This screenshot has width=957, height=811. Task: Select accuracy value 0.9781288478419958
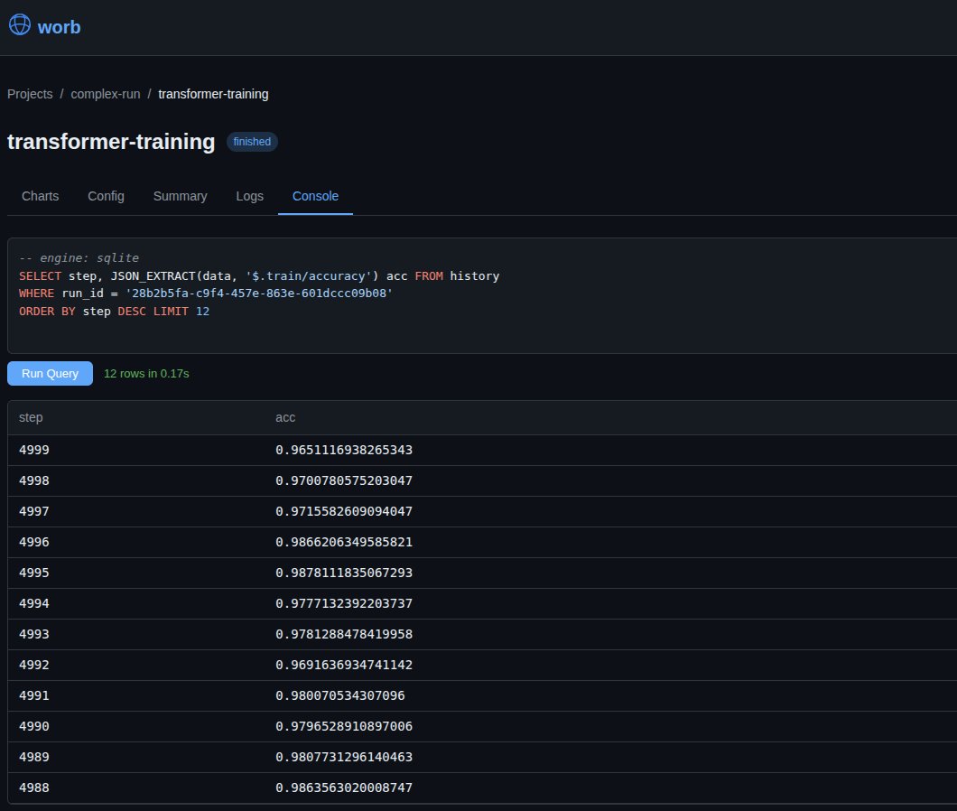click(344, 634)
